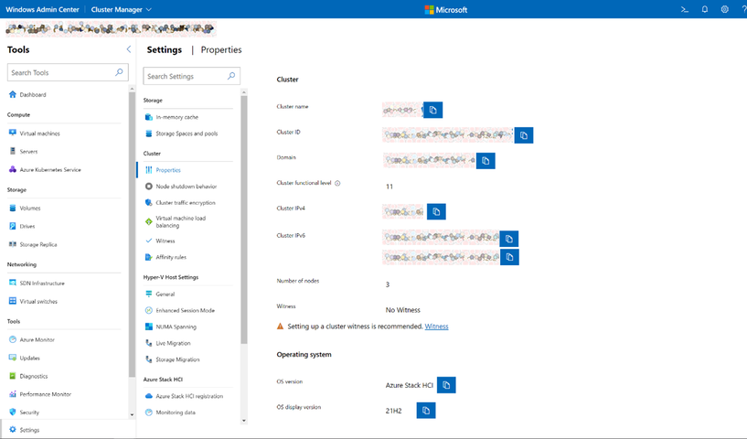Click the Tools pane scrollbar down arrow

(x=132, y=415)
